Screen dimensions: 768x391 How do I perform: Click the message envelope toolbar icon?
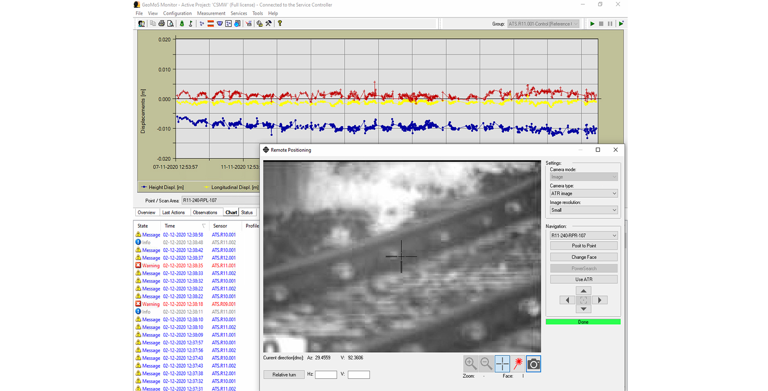click(x=249, y=24)
